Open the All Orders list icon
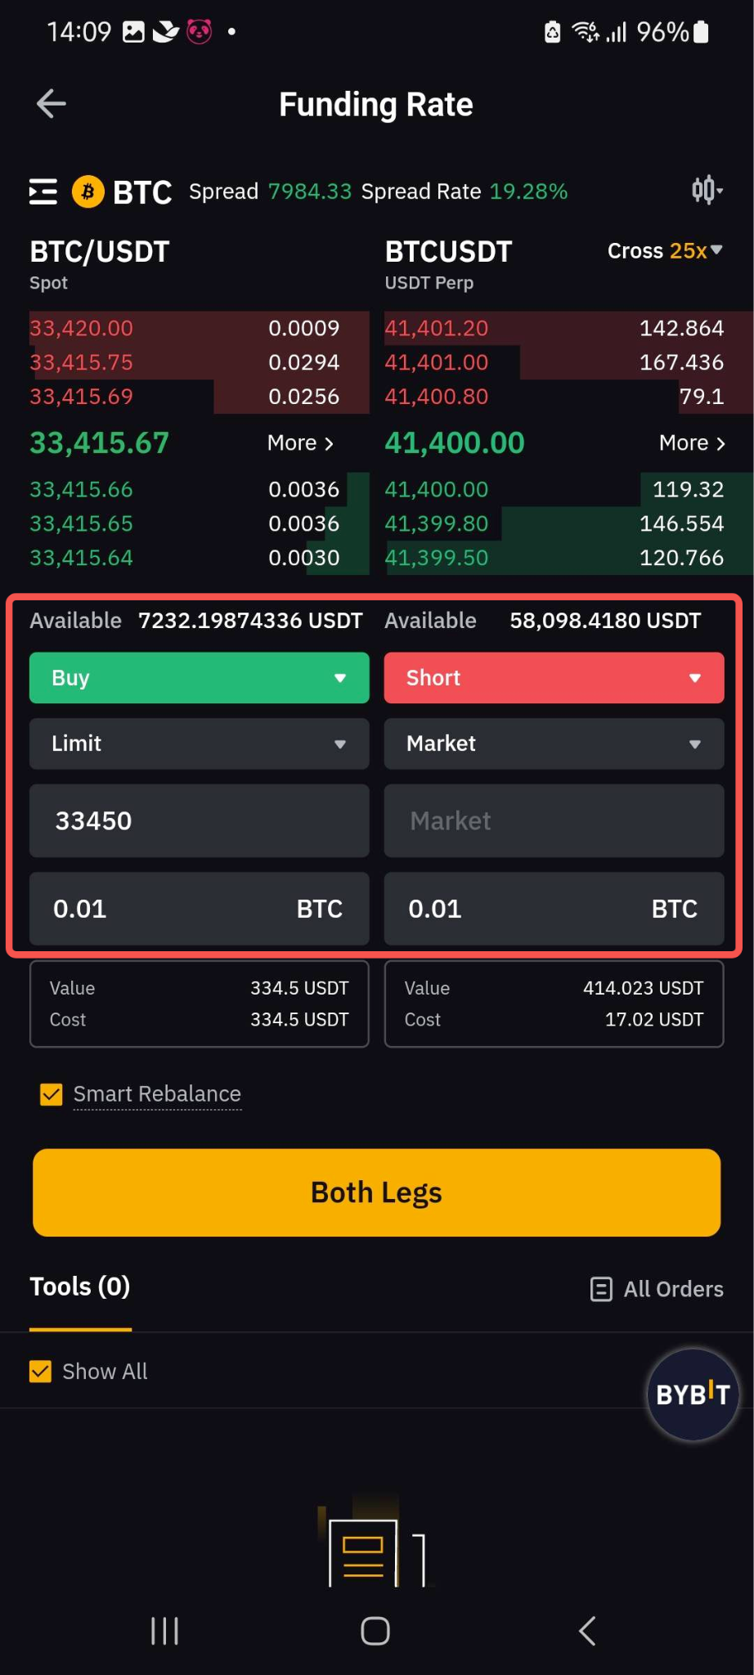Viewport: 754px width, 1675px height. click(x=601, y=1290)
